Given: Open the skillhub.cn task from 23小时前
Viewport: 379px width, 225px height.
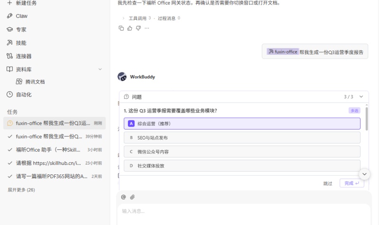Looking at the screenshot, I should click(x=54, y=163).
